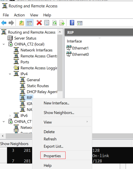Image resolution: width=133 pixels, height=169 pixels.
Task: Collapse the CHINA_CT2 (local) server node
Action: [4, 44]
